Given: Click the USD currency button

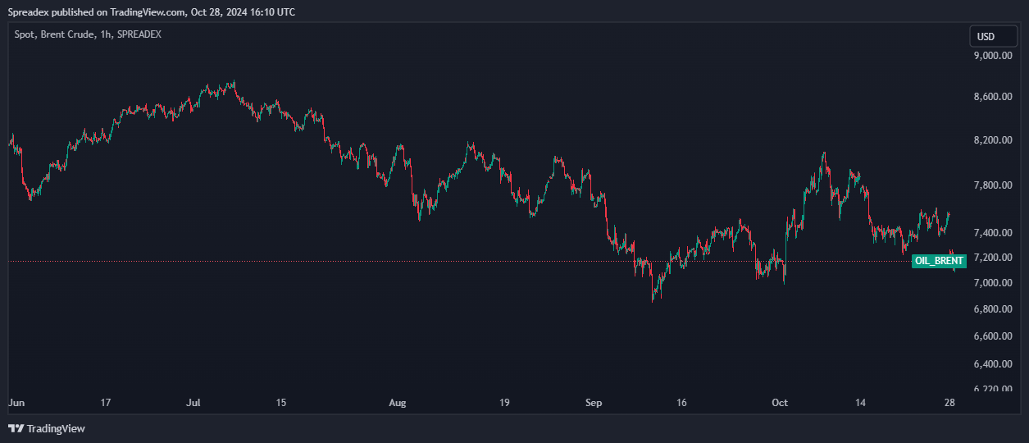Looking at the screenshot, I should (x=993, y=36).
